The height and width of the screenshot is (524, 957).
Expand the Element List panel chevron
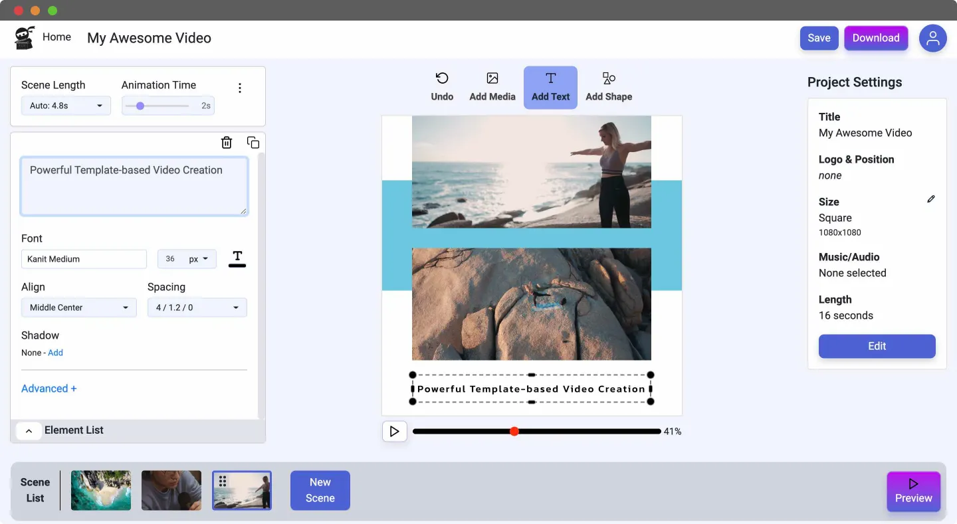pos(29,431)
